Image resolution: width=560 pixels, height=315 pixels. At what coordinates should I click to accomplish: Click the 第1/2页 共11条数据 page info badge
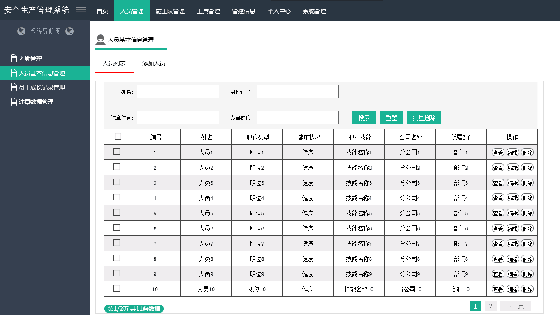tap(134, 309)
